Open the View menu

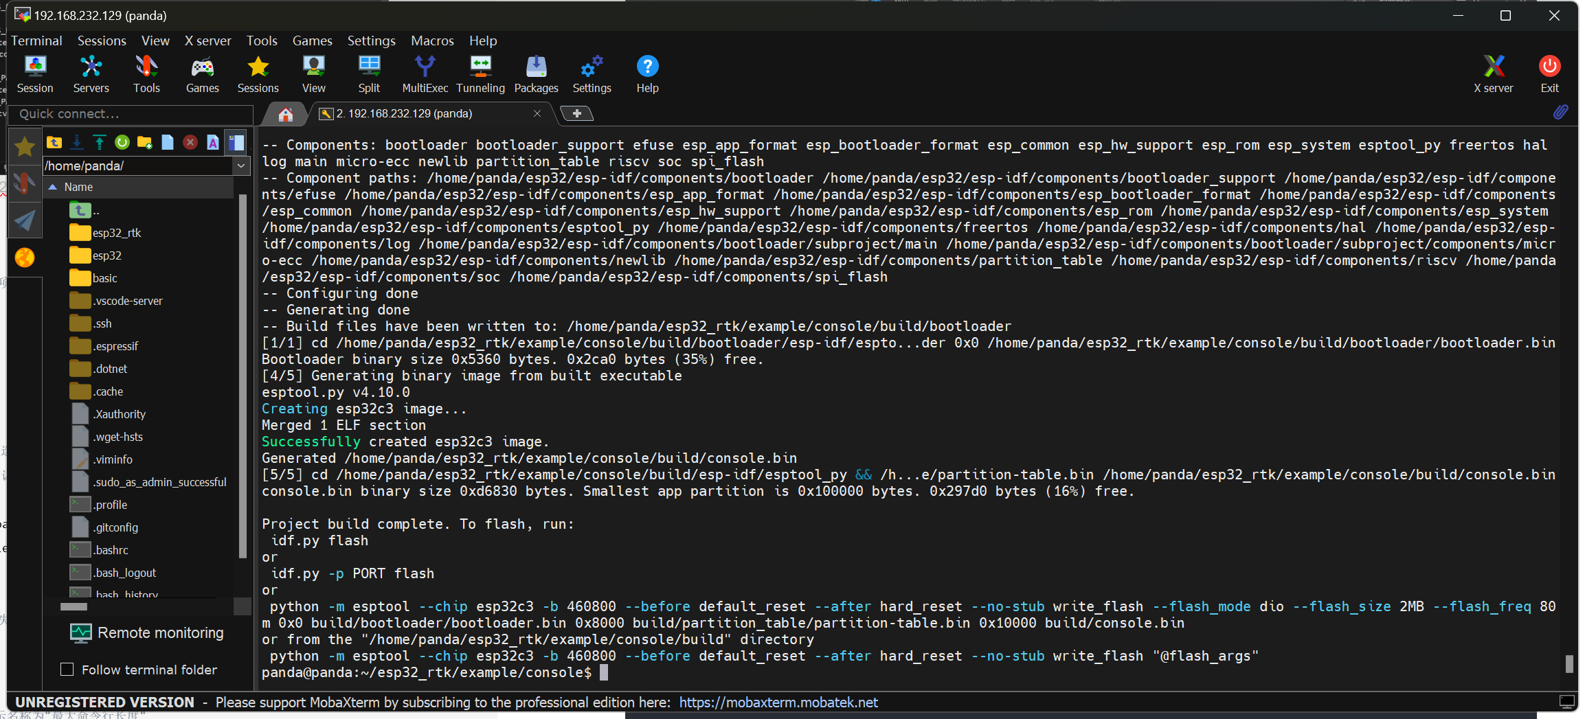click(155, 41)
